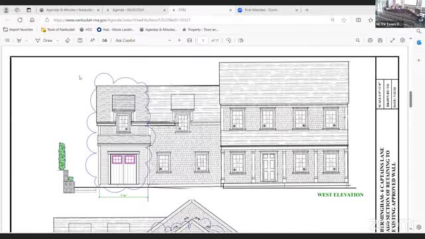
Task: Go to the browser home page
Action: [x=32, y=20]
